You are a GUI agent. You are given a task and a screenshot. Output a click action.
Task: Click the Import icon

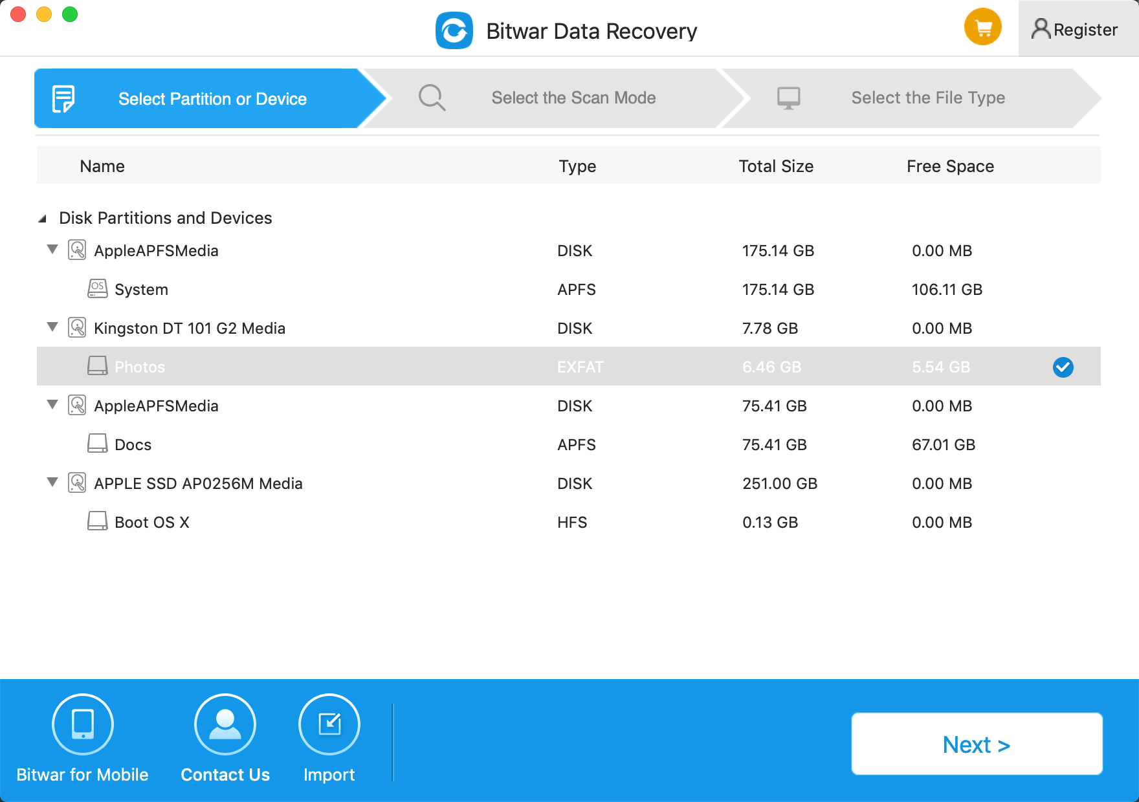(x=329, y=724)
